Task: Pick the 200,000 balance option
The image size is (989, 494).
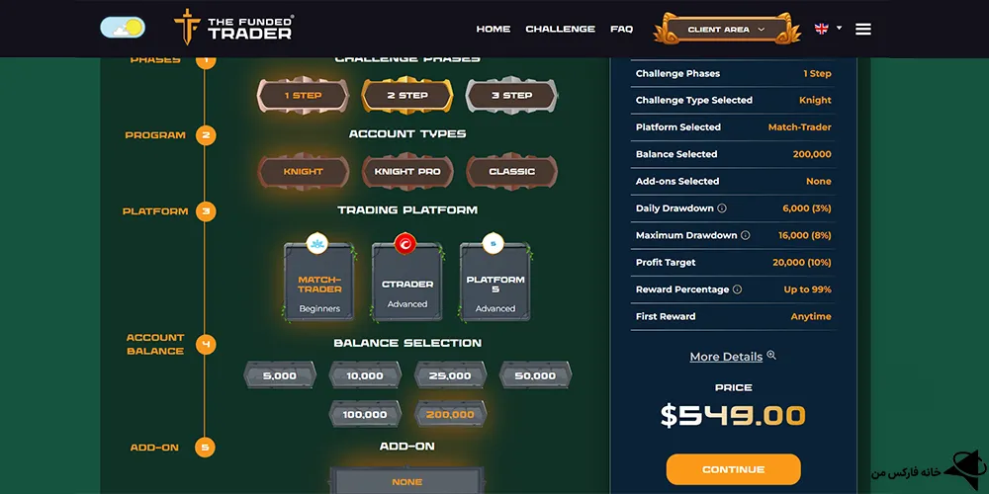Action: (450, 414)
